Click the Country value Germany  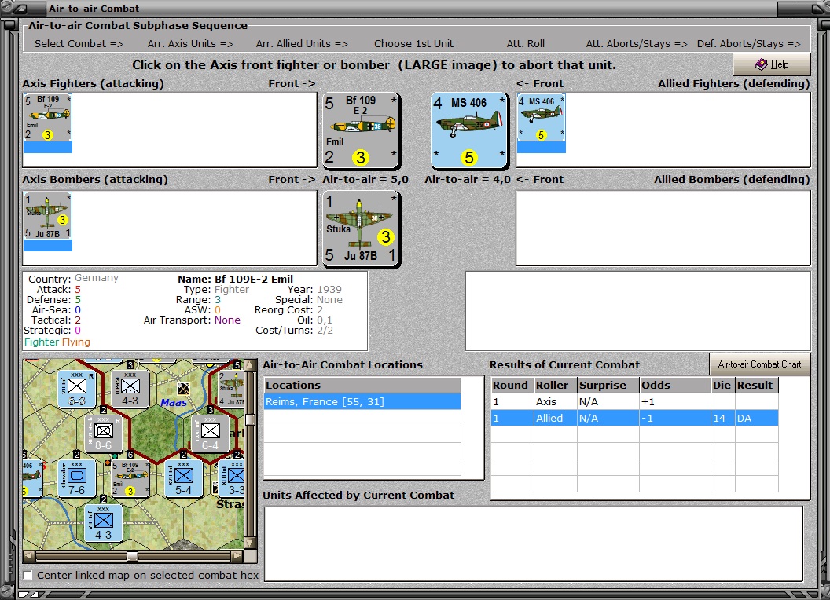(97, 278)
